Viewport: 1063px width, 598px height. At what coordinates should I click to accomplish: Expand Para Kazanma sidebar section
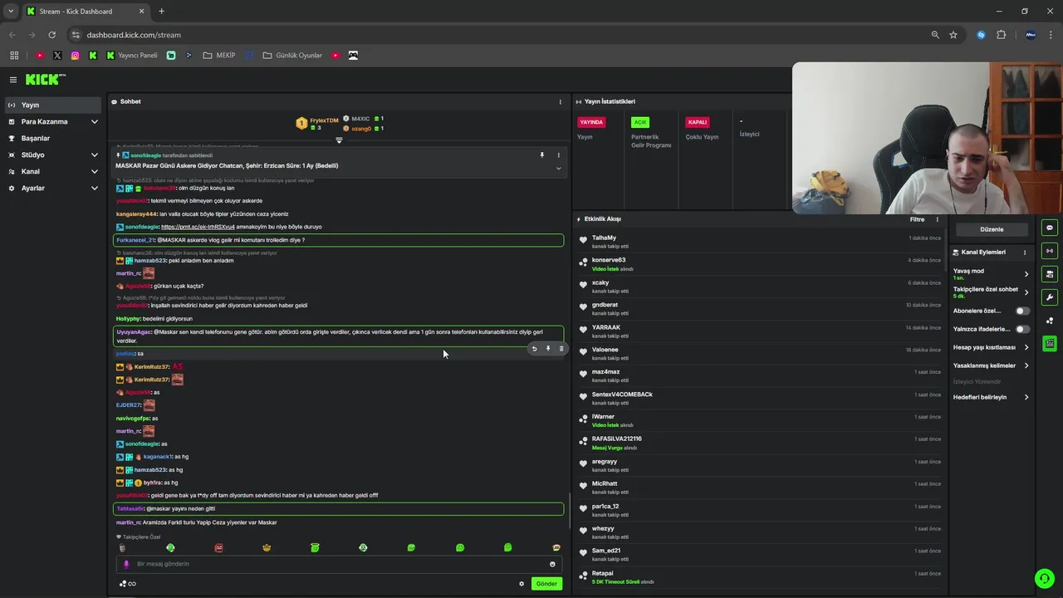point(53,121)
